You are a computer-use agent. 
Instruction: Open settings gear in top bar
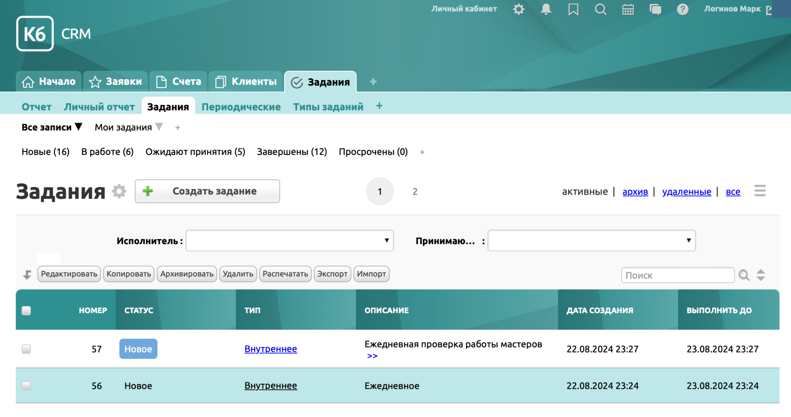point(519,9)
